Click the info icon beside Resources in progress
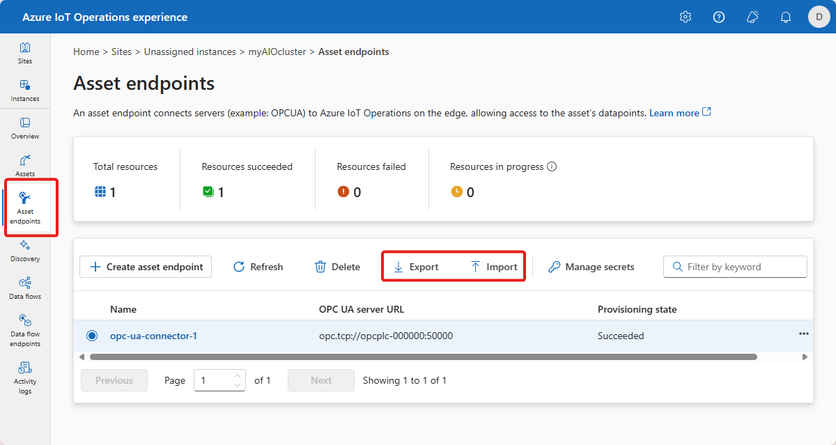The width and height of the screenshot is (836, 445). (552, 167)
